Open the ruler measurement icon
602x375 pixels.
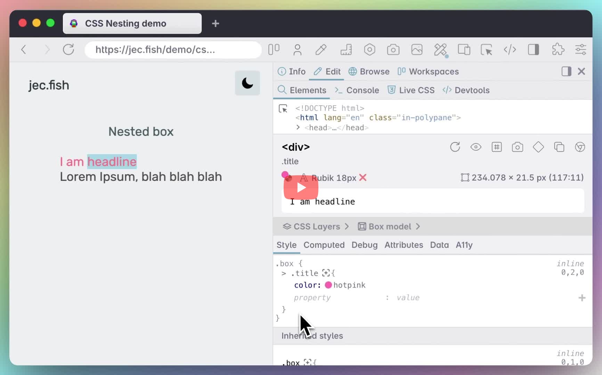pos(346,50)
